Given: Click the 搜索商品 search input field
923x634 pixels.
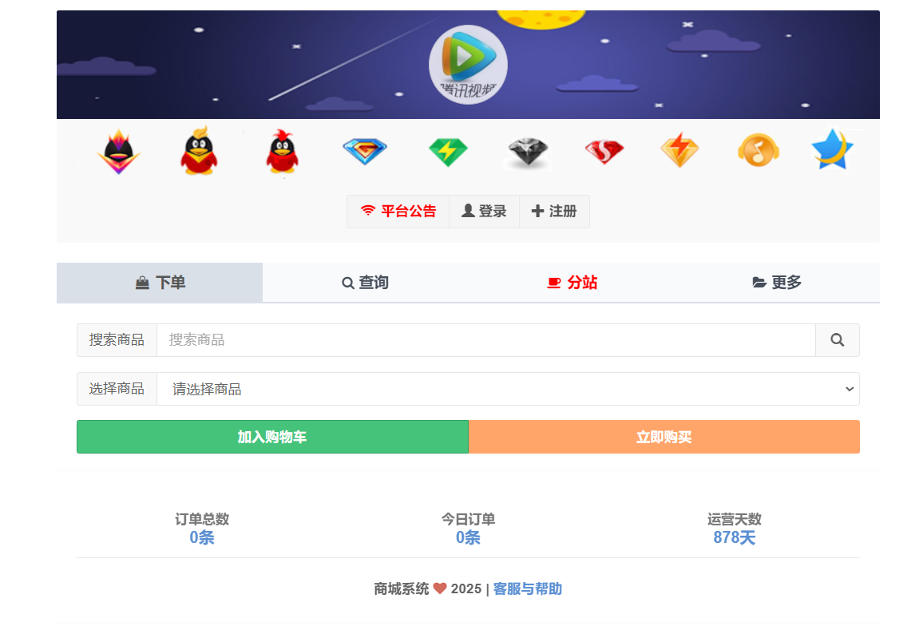Looking at the screenshot, I should click(485, 340).
